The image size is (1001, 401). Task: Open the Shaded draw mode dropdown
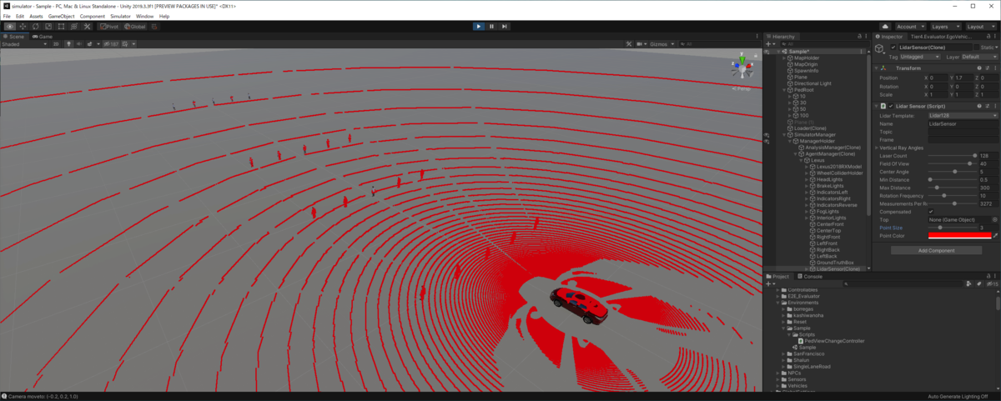[x=23, y=44]
